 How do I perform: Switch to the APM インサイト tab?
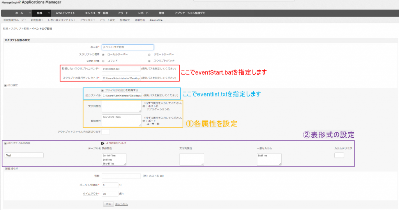tap(65, 13)
